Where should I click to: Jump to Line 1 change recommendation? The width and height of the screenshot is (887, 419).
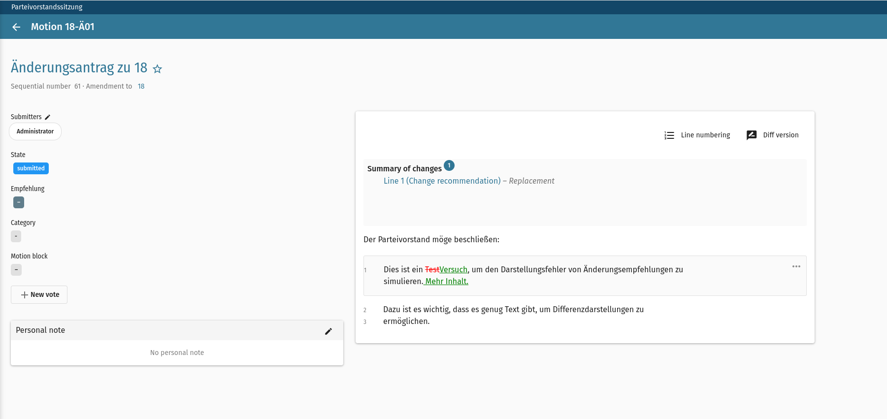(x=442, y=181)
